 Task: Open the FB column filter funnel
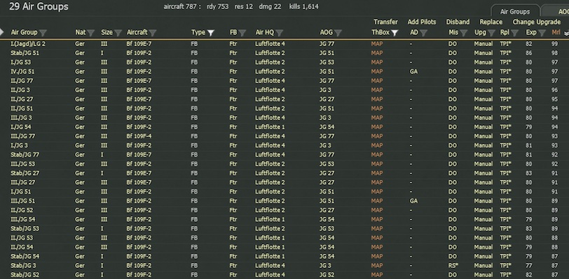pyautogui.click(x=242, y=33)
